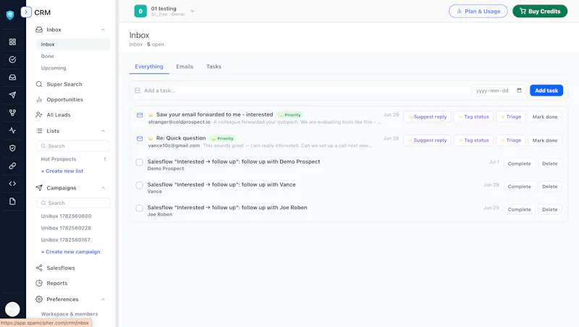Focus the 'Add a task...' input field
The image size is (579, 327).
click(x=303, y=90)
